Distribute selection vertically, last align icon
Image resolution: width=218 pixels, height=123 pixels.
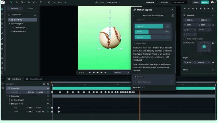click(213, 9)
